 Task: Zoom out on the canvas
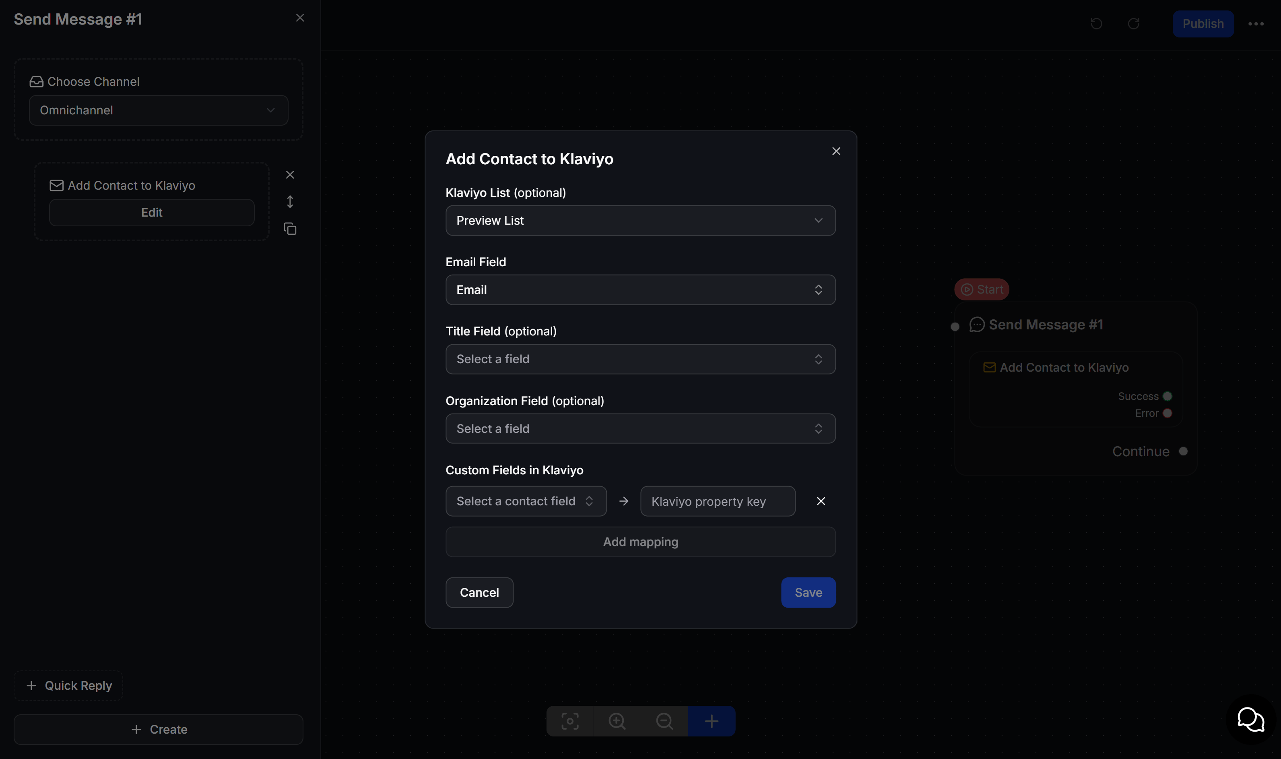(664, 721)
